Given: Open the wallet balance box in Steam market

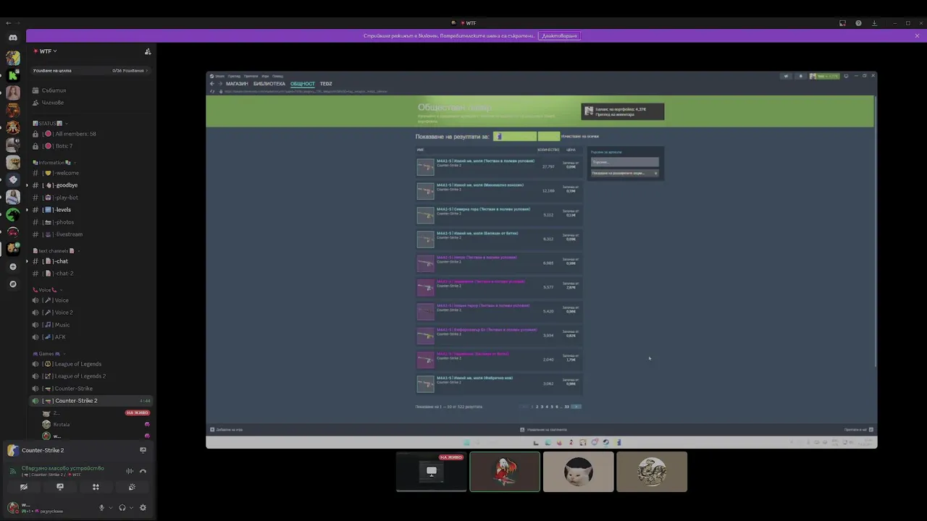Looking at the screenshot, I should pyautogui.click(x=623, y=111).
